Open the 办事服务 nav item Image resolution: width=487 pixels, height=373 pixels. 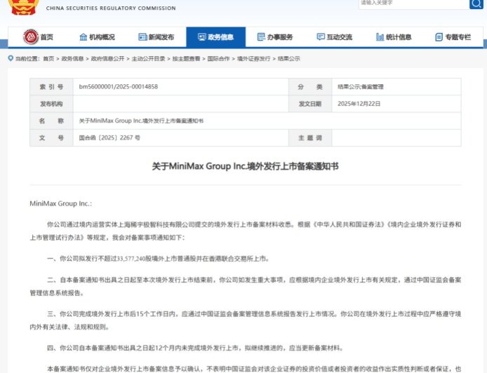click(275, 37)
